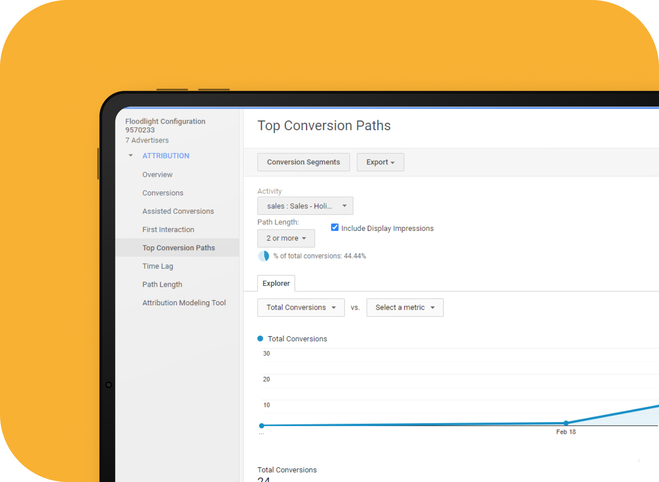Navigate to Path Length report
Screen dimensions: 659x482
click(x=162, y=284)
